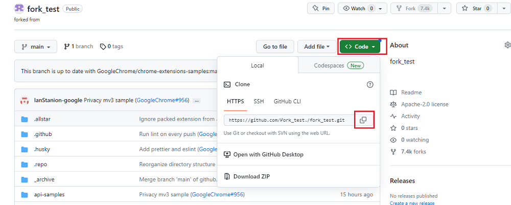Click the help icon beside Clone
The width and height of the screenshot is (511, 205).
pyautogui.click(x=370, y=84)
